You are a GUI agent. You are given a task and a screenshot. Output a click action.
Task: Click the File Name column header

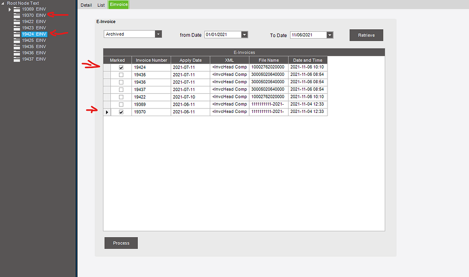[268, 60]
